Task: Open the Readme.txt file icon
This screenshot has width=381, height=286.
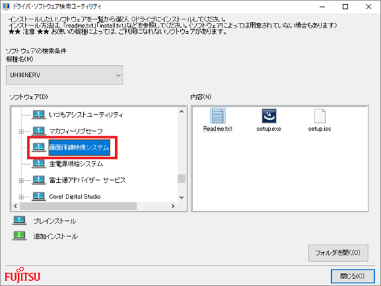Action: 218,116
